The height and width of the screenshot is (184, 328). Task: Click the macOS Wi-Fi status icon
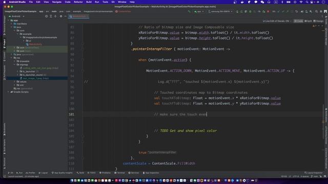(301, 2)
